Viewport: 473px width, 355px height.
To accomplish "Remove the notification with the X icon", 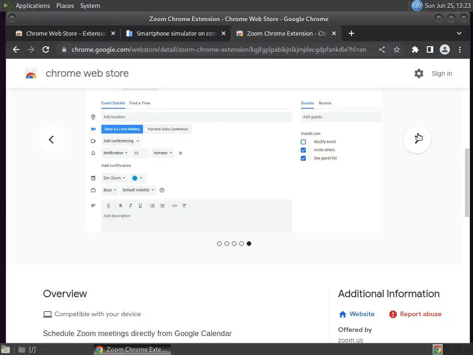I will point(181,153).
